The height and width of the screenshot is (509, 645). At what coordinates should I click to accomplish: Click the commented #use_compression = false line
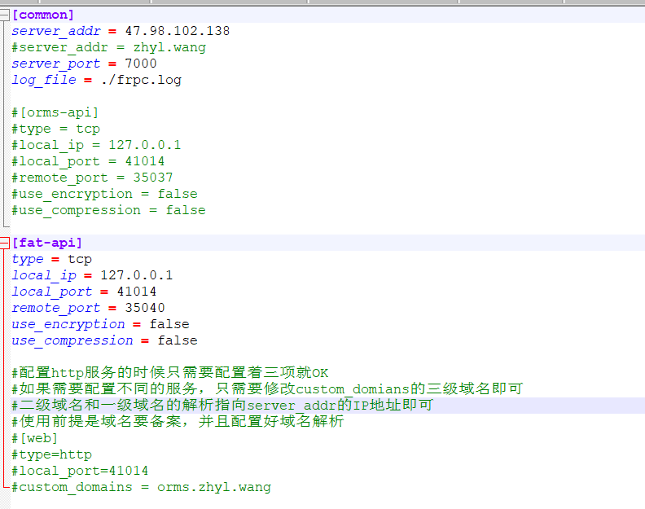pos(108,210)
